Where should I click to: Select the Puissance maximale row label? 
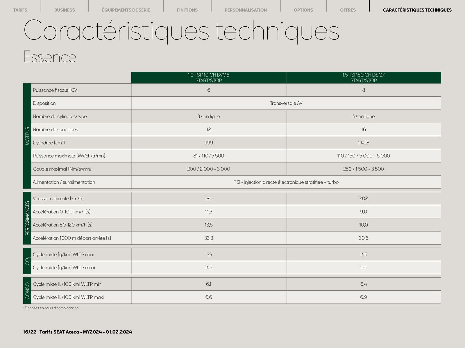tap(69, 156)
